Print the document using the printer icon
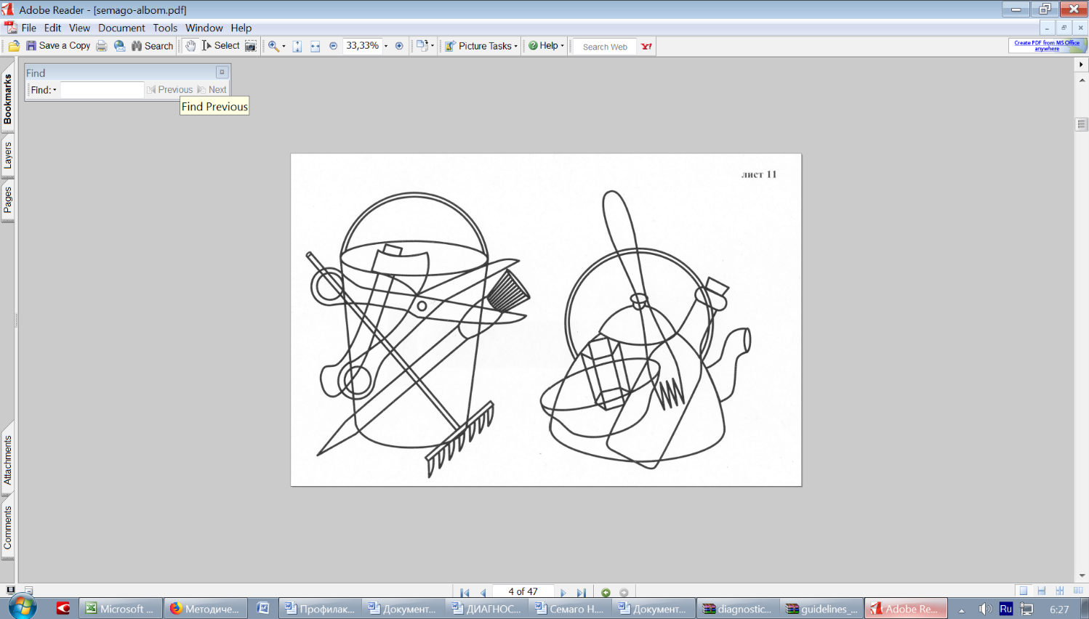This screenshot has width=1089, height=619. [102, 46]
